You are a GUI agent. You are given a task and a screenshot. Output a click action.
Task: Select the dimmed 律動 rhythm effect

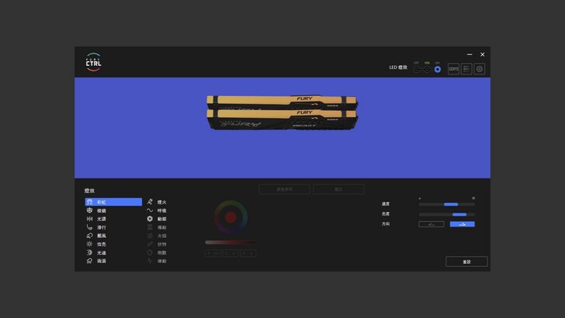157,261
